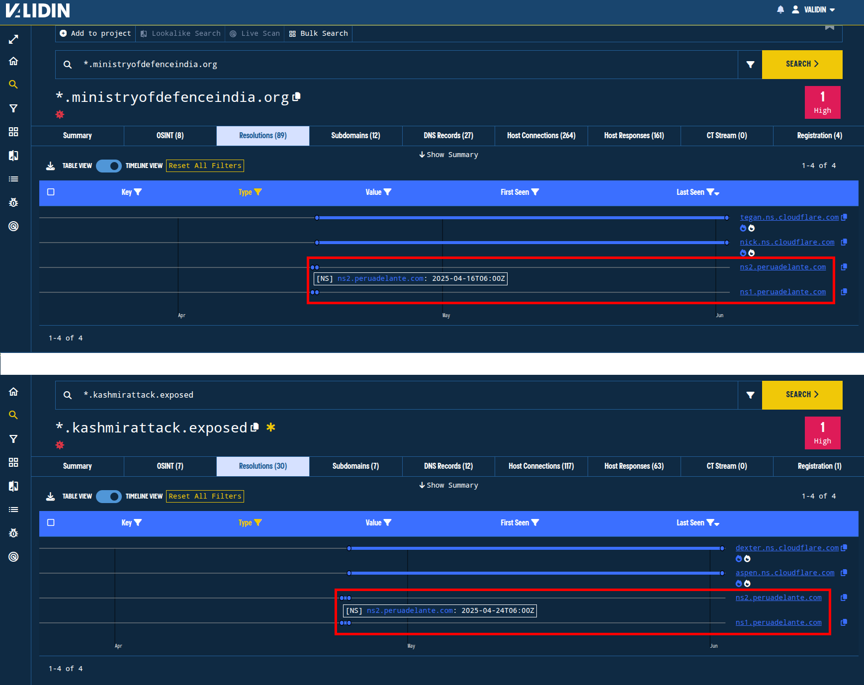Open the nick.ns.cloudflare.com link

pyautogui.click(x=787, y=243)
